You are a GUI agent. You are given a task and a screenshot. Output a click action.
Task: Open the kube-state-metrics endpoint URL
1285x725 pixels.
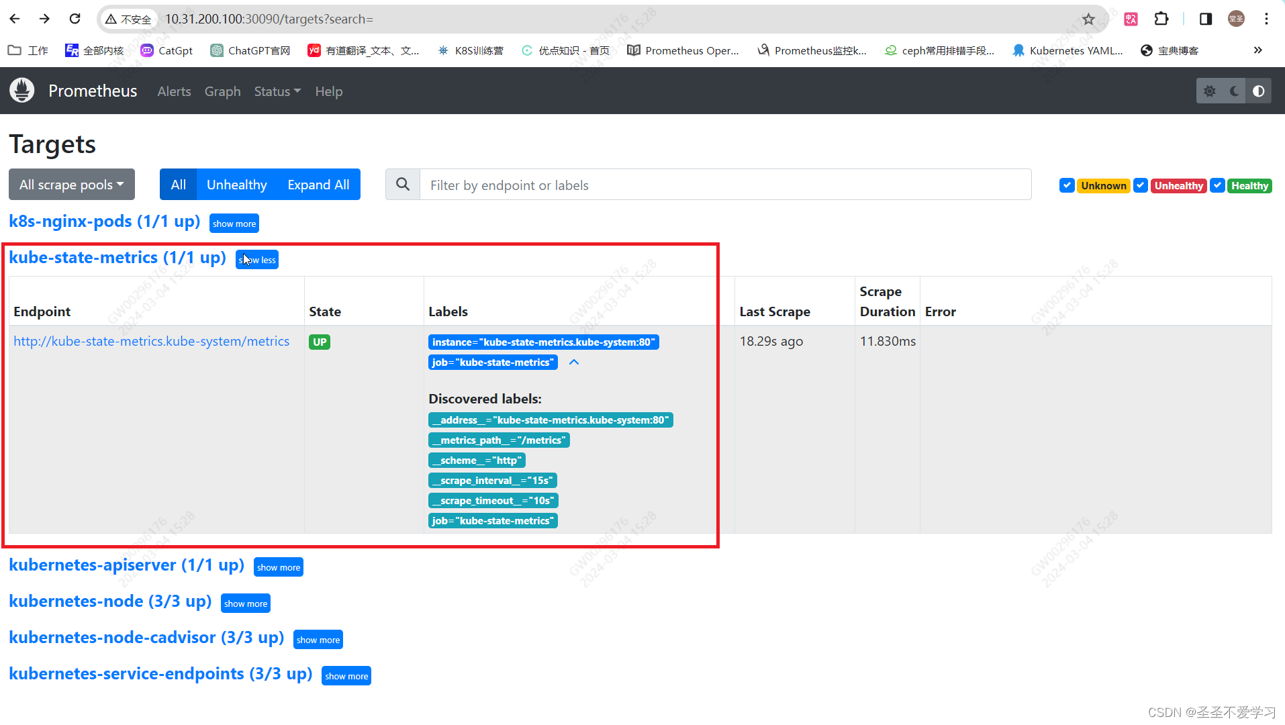pos(152,341)
